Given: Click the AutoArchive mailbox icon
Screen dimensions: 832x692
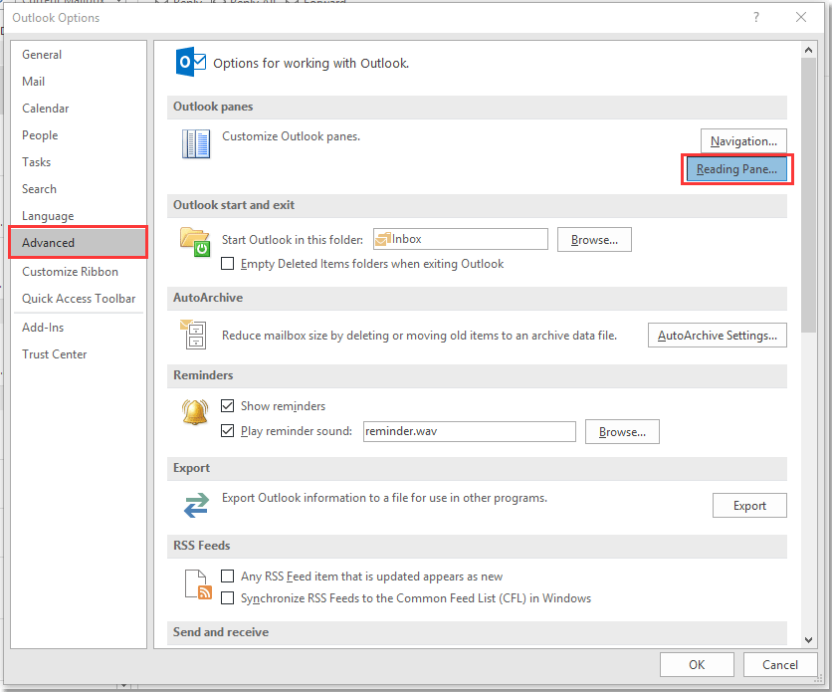Looking at the screenshot, I should [x=194, y=335].
